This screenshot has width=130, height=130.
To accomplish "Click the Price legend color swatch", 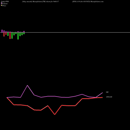I will coord(2,5).
